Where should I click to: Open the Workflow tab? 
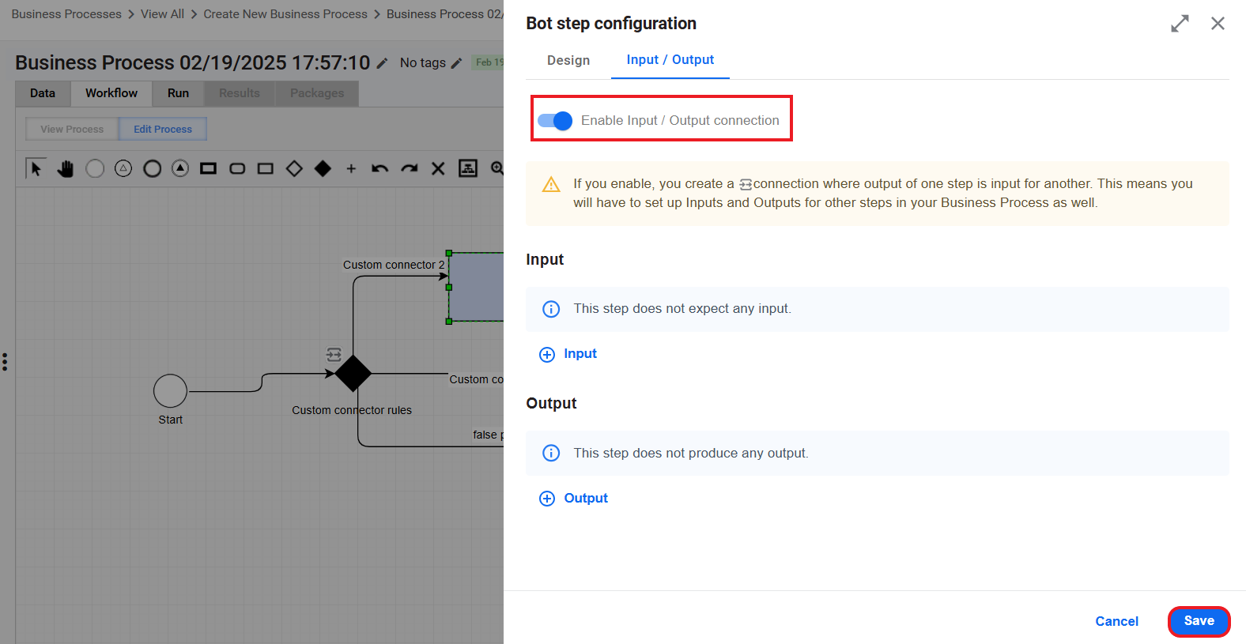[x=111, y=93]
